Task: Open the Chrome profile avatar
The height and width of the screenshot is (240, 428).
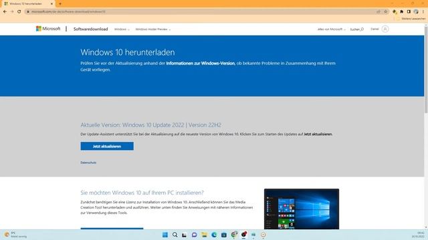Action: click(416, 12)
